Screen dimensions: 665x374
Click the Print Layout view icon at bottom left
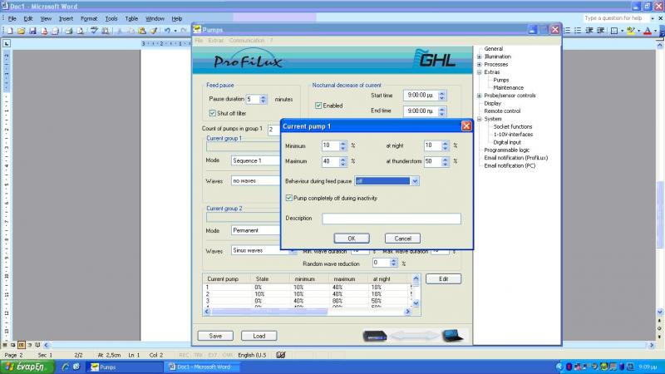(22, 345)
